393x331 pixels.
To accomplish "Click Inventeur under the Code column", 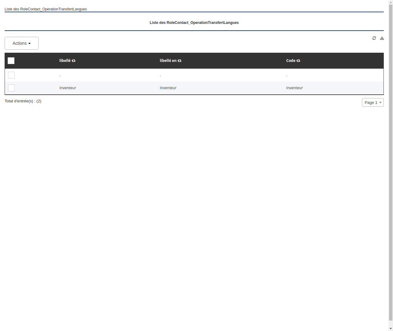I will click(x=294, y=88).
